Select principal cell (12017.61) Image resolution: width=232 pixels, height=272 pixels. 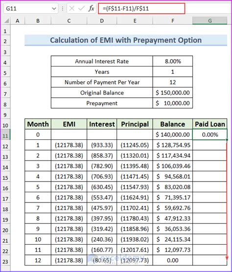pyautogui.click(x=135, y=250)
